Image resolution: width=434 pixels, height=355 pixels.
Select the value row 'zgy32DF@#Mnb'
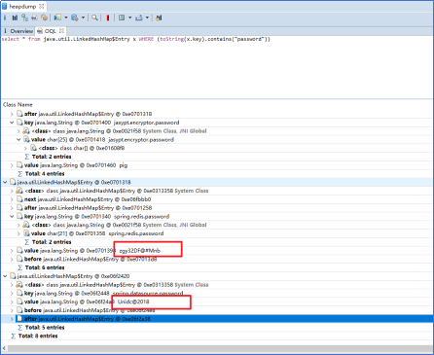(217, 251)
